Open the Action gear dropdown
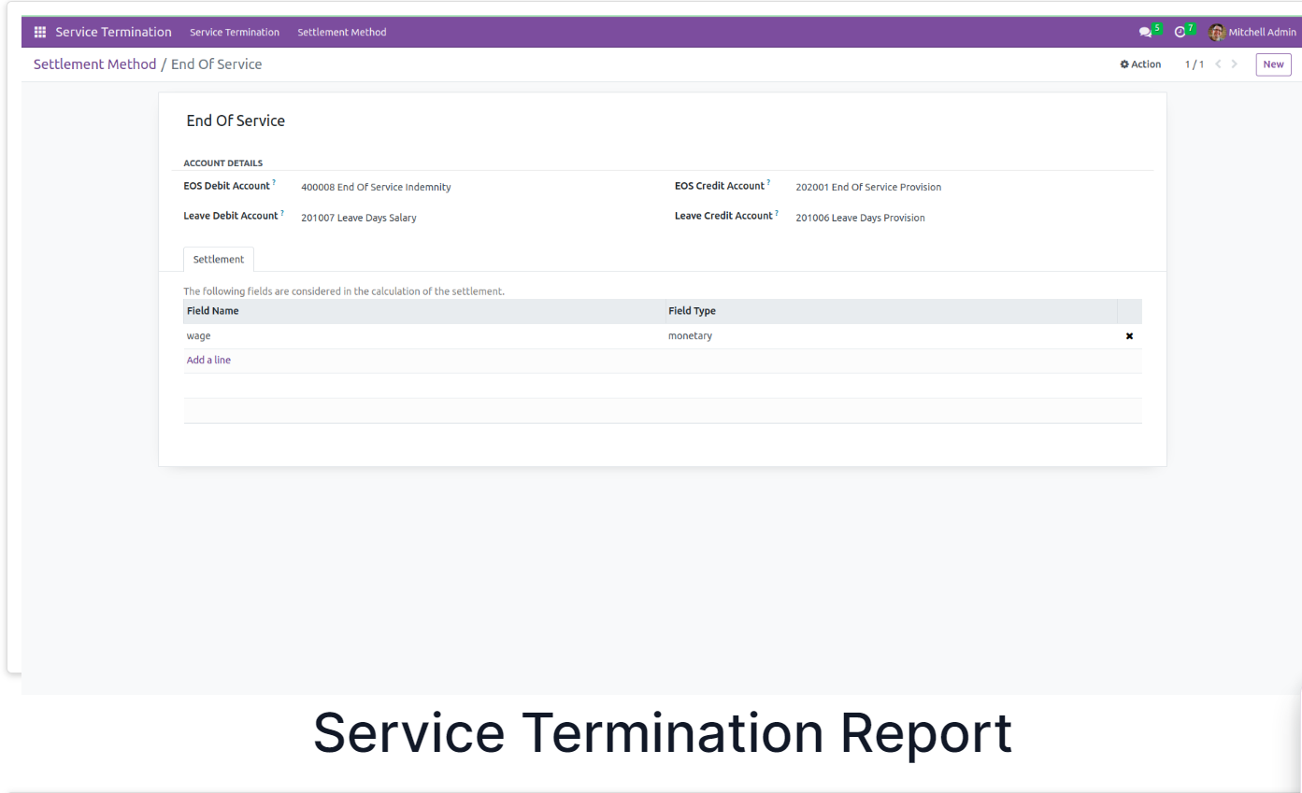The height and width of the screenshot is (793, 1302). pos(1140,64)
